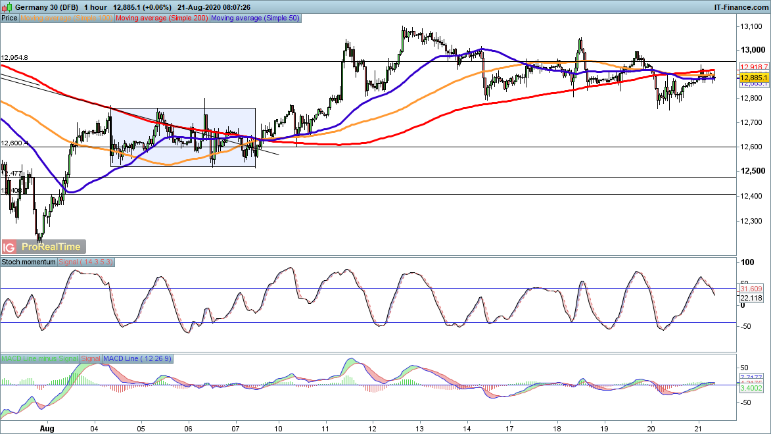Click the IG ProRealTime logo watermark
Screen dimensions: 771x434
(43, 247)
